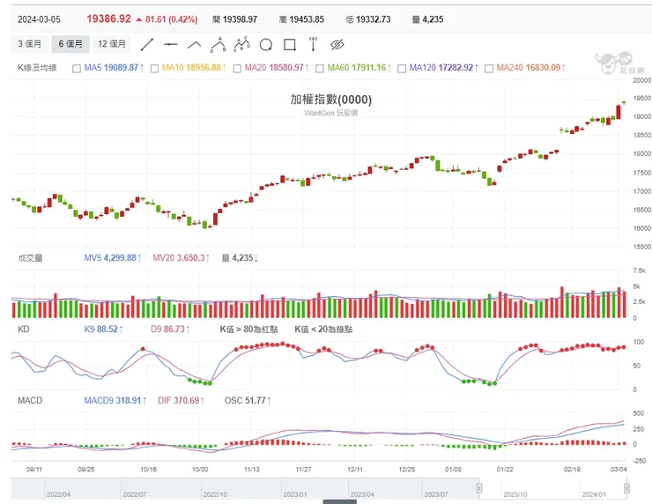Enable the MA120 moving average checkbox
The width and height of the screenshot is (652, 504).
(402, 68)
